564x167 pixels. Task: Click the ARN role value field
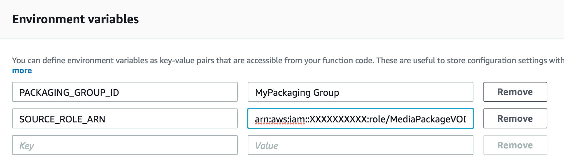360,118
